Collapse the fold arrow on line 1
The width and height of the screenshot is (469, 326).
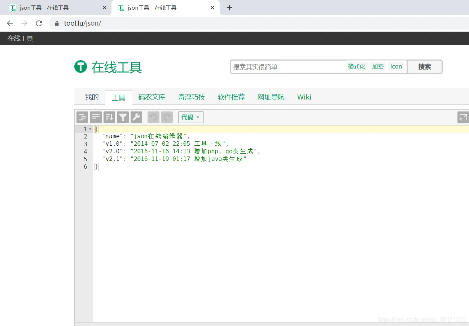pos(90,129)
